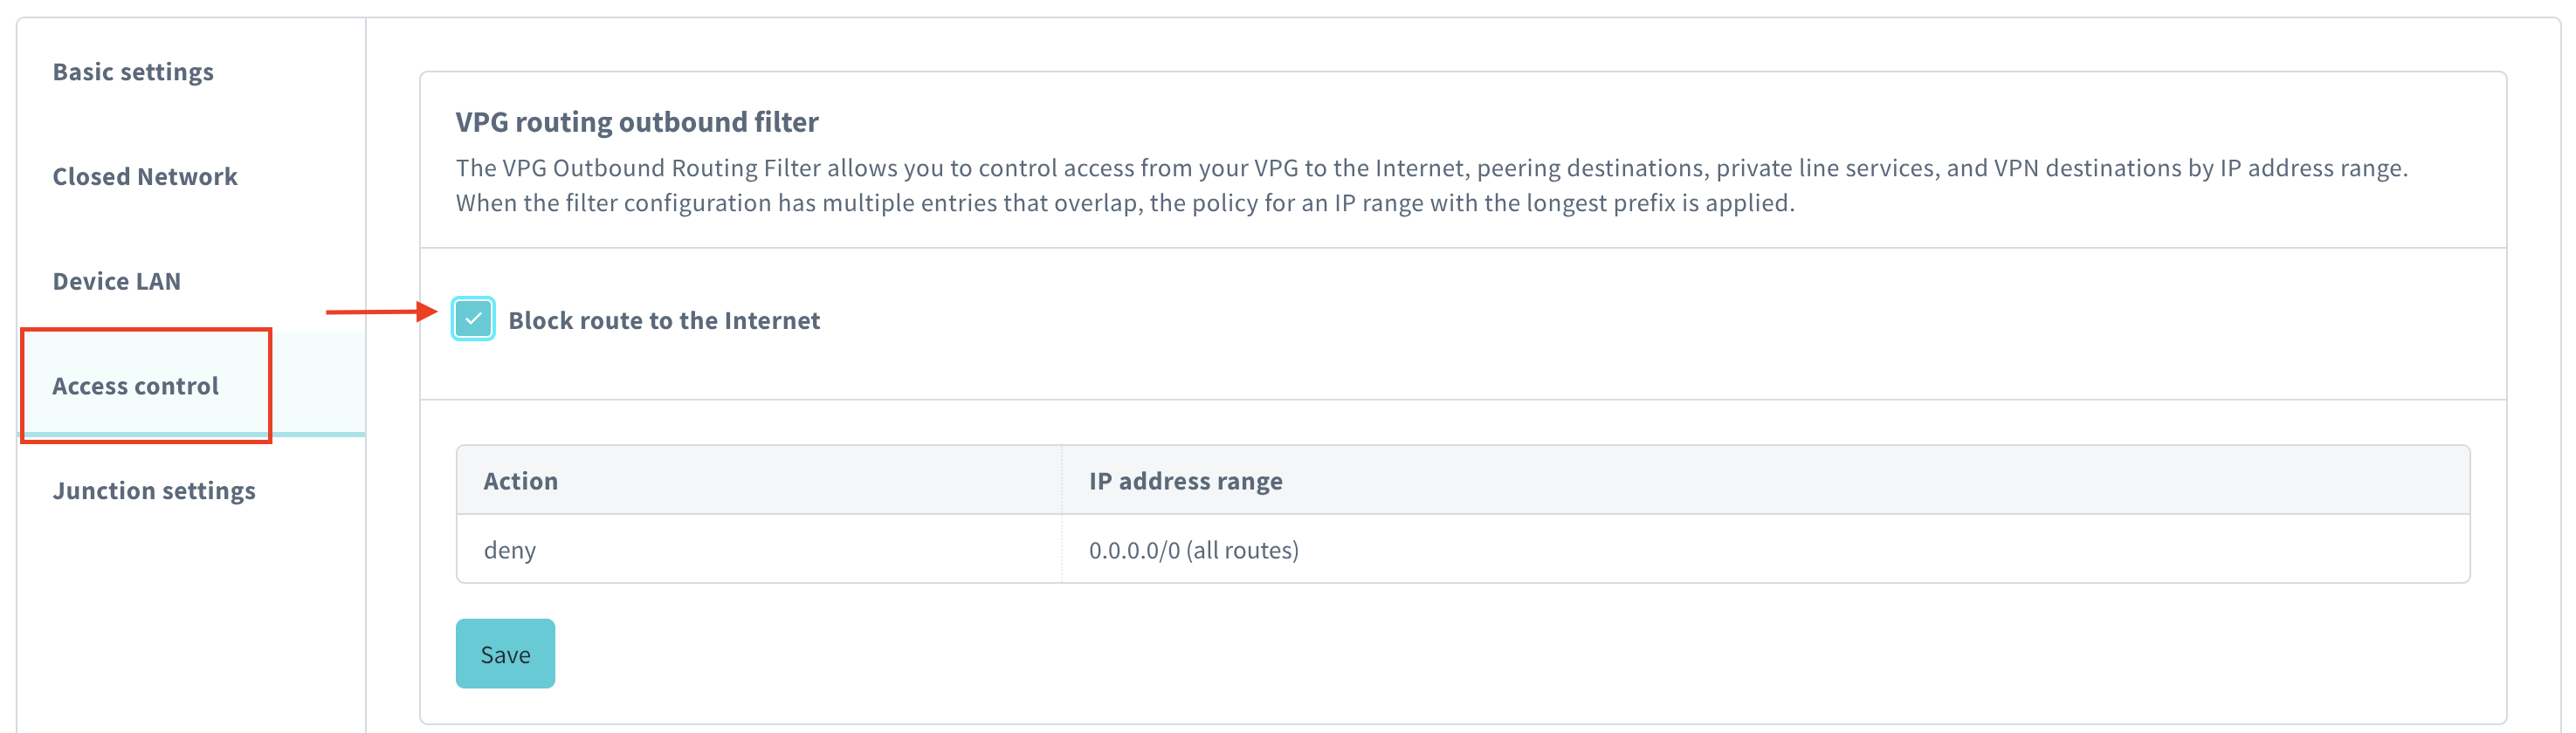Open the Junction settings section

click(x=154, y=490)
